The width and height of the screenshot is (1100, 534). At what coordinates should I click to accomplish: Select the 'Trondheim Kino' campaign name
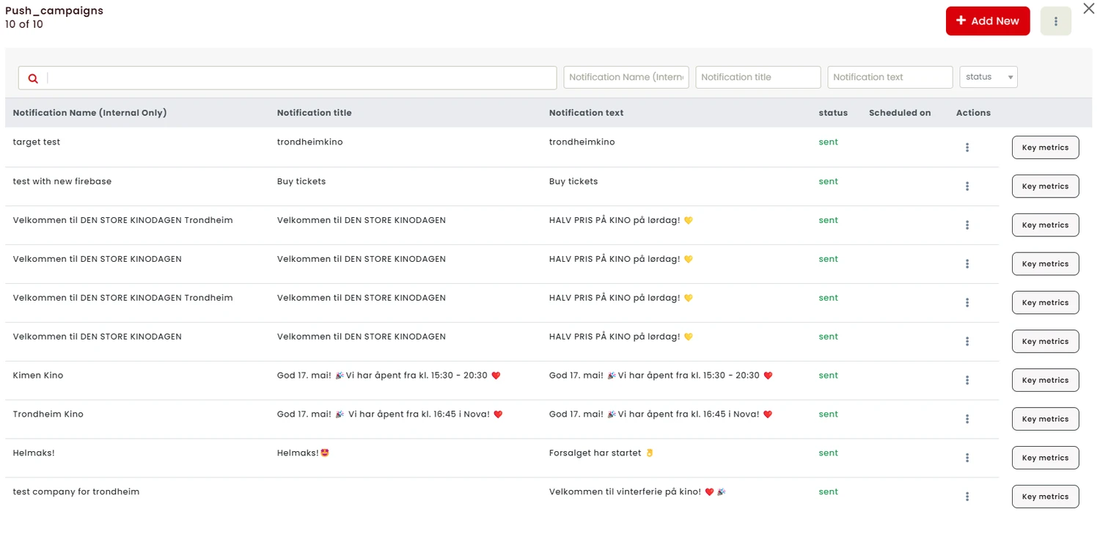tap(48, 414)
